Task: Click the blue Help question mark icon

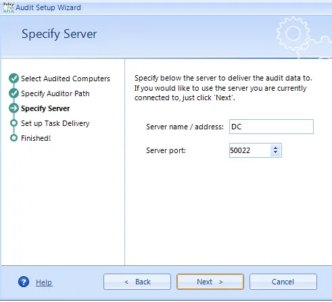Action: [24, 282]
